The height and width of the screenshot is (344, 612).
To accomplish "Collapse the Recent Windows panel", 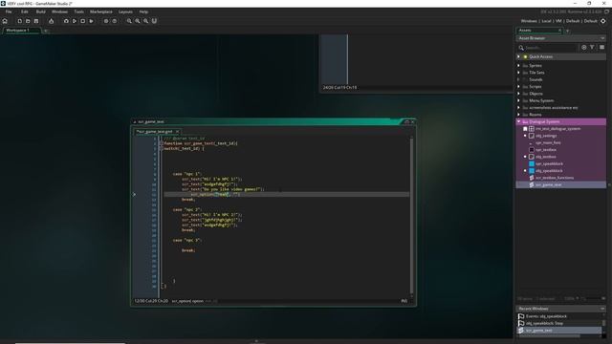I will point(603,309).
